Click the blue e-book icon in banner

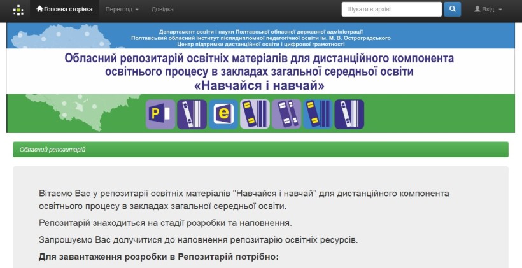[x=223, y=114]
